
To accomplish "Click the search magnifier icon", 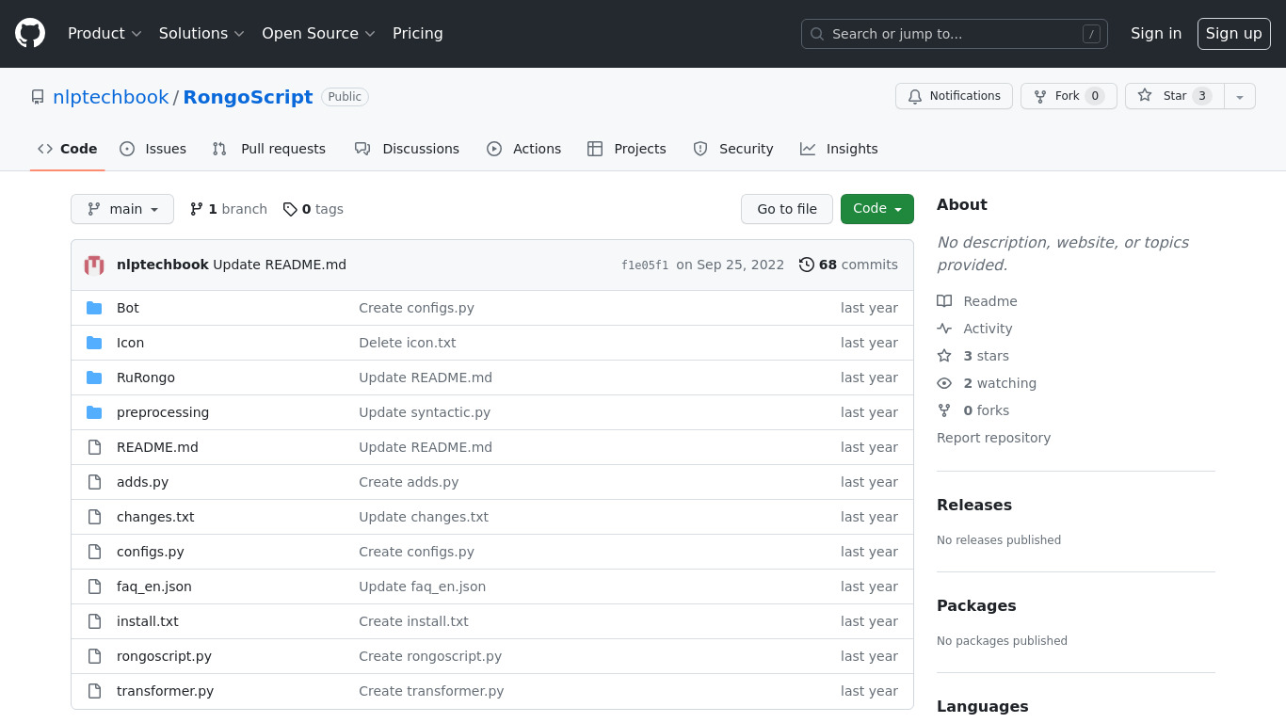I will tap(817, 34).
